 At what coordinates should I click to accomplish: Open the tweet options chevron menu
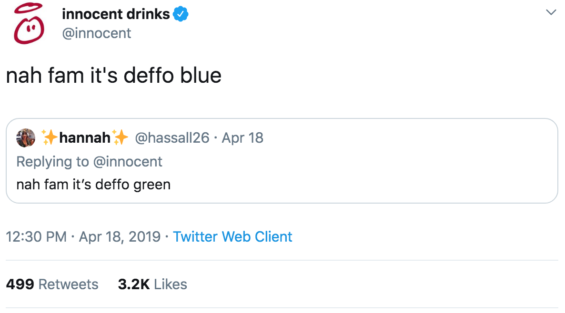click(551, 12)
